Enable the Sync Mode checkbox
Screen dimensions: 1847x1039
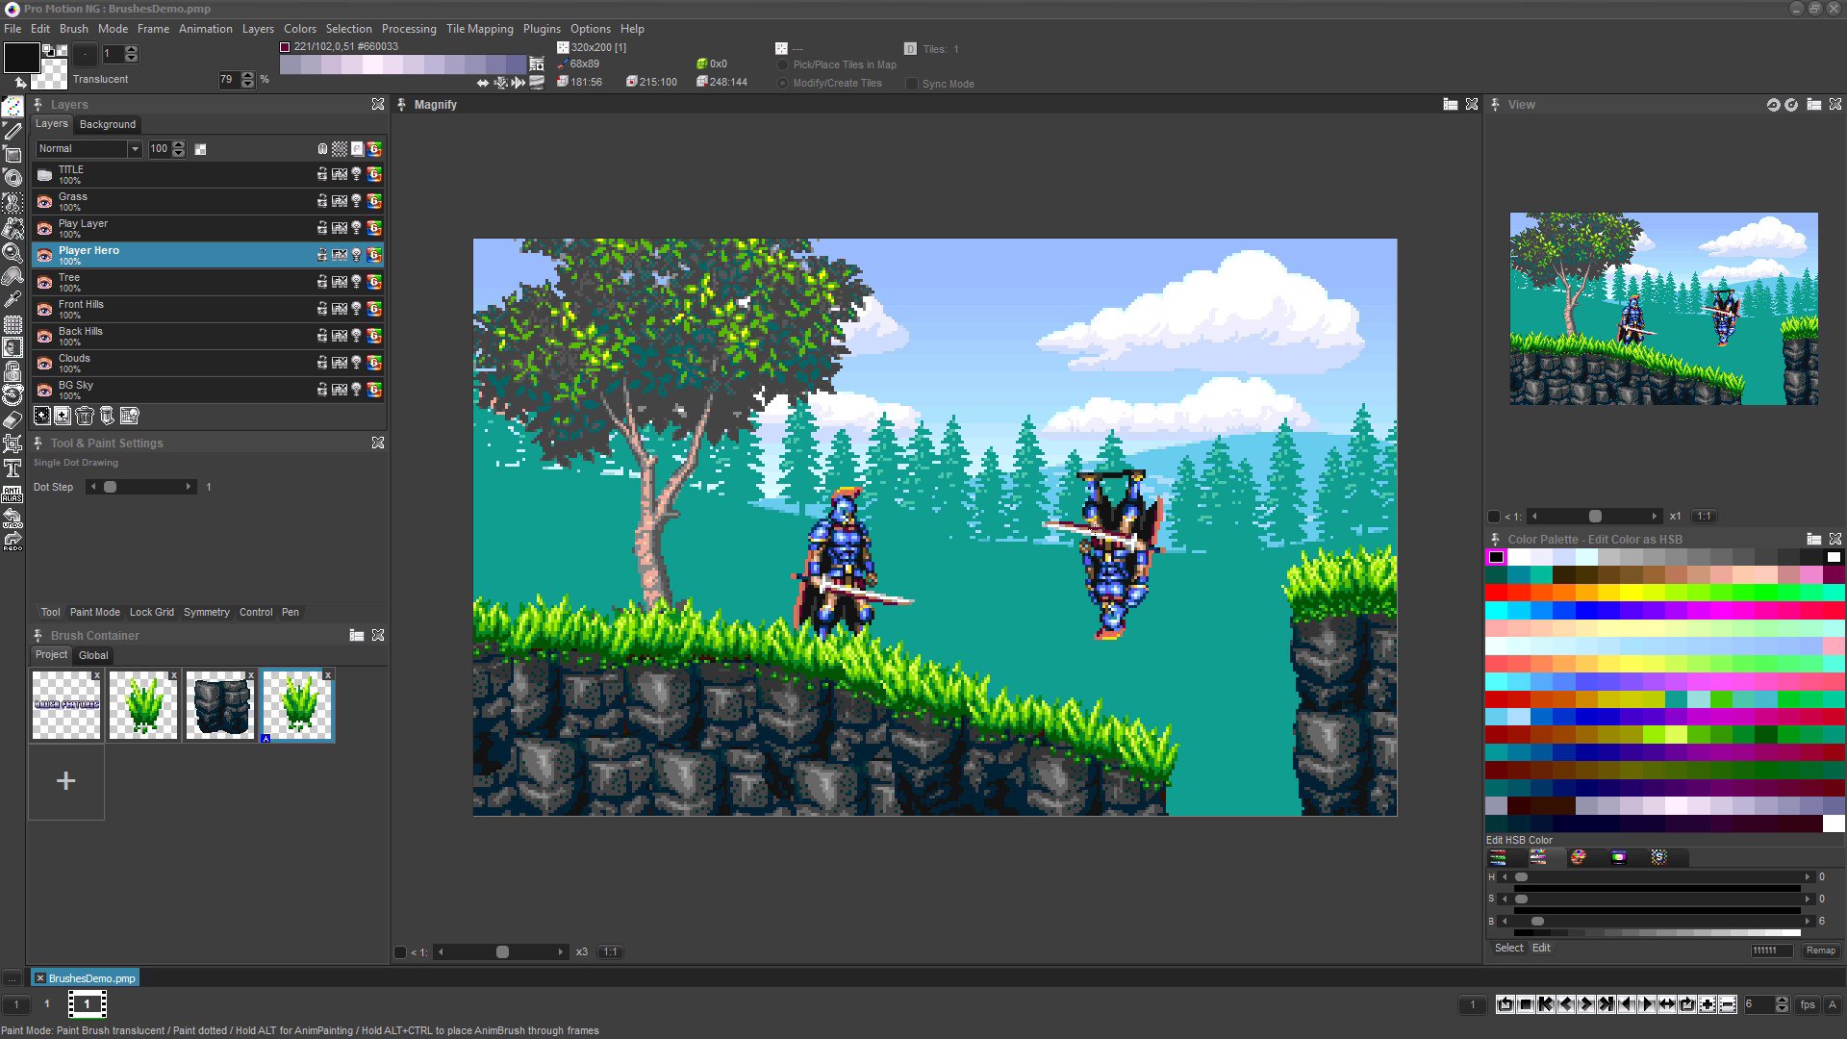pyautogui.click(x=911, y=84)
